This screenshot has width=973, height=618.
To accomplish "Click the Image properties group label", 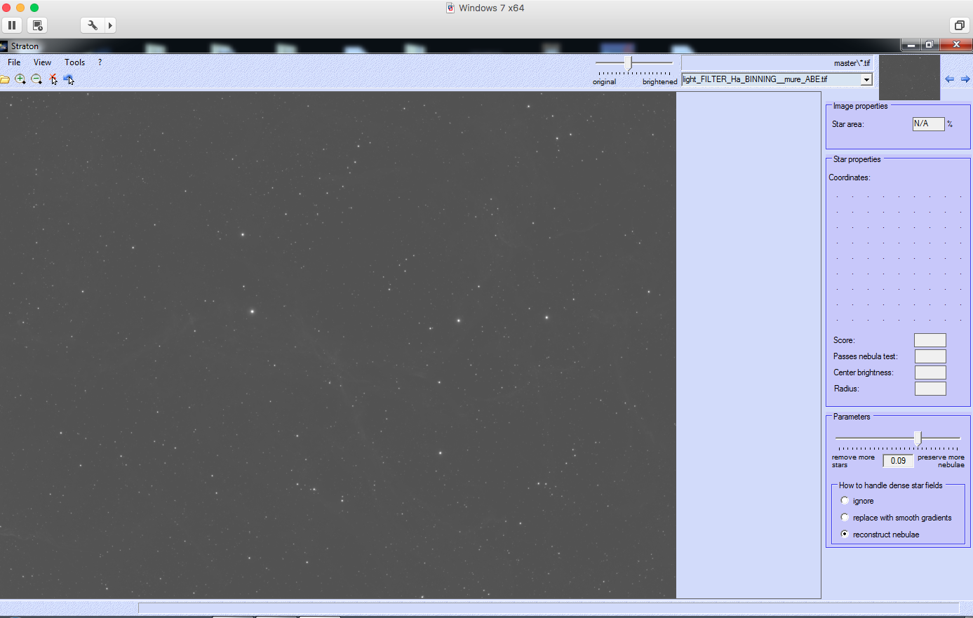I will pos(860,106).
